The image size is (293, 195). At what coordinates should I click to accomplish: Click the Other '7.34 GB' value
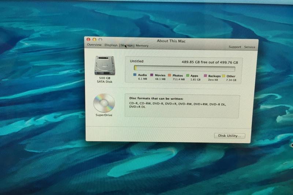231,80
